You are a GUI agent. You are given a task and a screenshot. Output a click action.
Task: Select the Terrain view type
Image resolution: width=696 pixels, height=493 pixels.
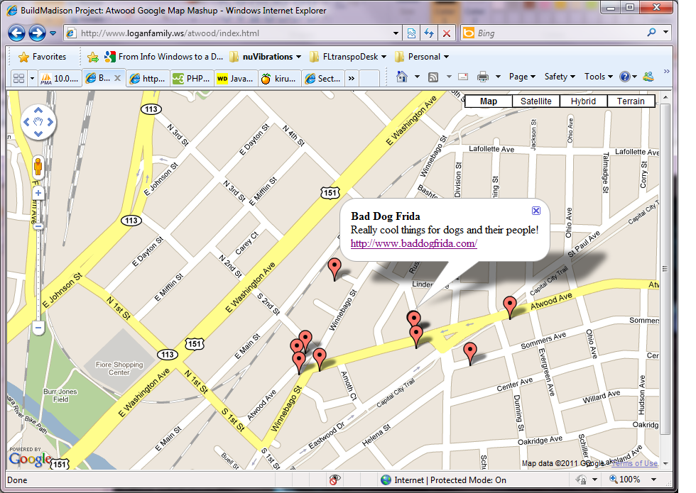631,101
